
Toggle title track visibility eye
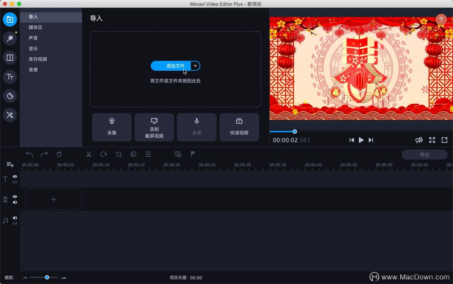click(x=15, y=176)
